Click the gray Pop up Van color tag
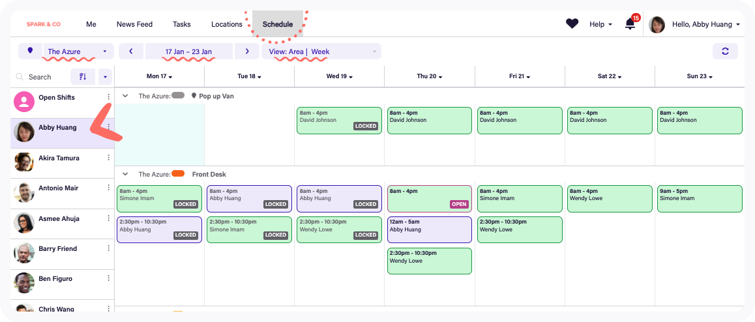 click(178, 95)
